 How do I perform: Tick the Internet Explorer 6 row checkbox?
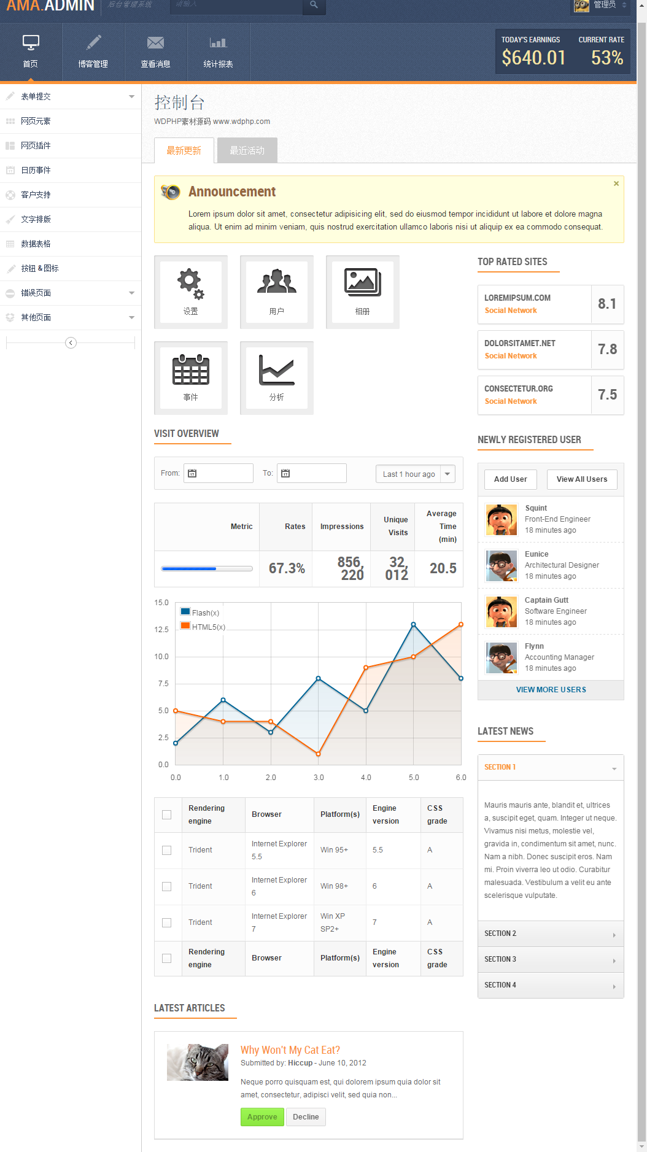166,886
